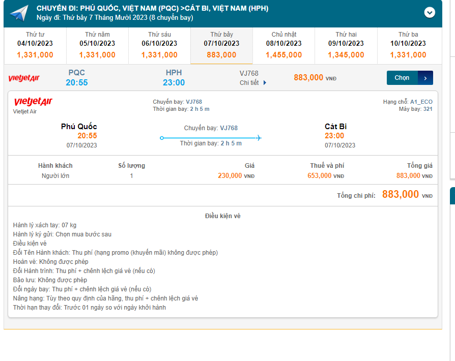This screenshot has height=361, width=455.
Task: Choose the Chủ nhật 08/10/2023 date tab
Action: pos(283,45)
